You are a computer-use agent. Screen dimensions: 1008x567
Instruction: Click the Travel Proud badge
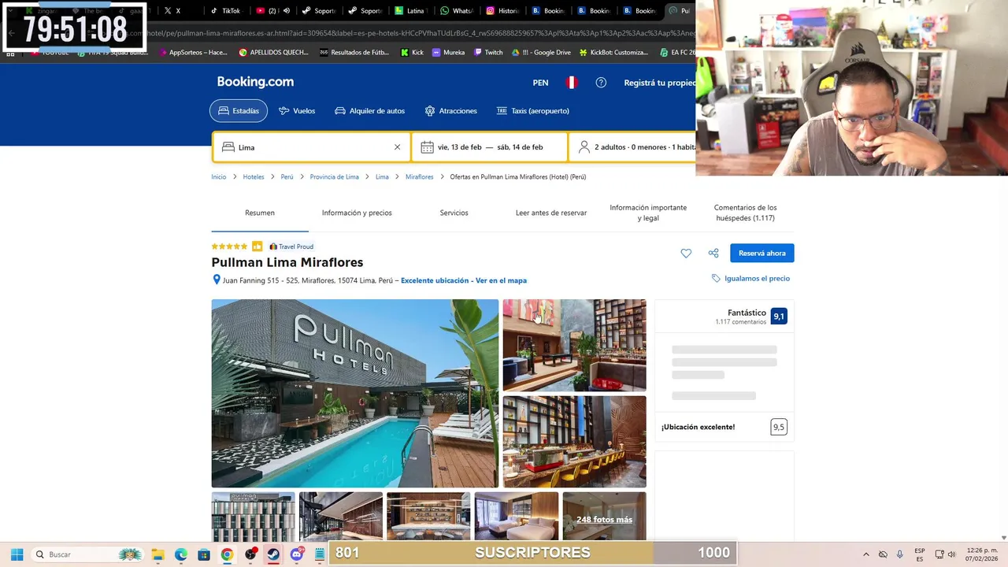click(291, 246)
